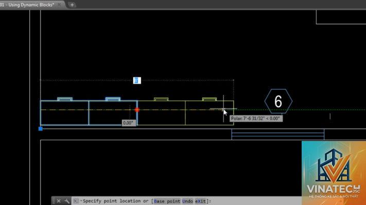Click command line drag handle at left
The width and height of the screenshot is (366, 205).
point(54,201)
